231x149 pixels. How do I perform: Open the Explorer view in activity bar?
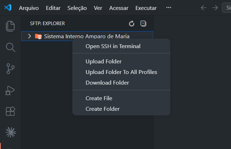pos(10,26)
